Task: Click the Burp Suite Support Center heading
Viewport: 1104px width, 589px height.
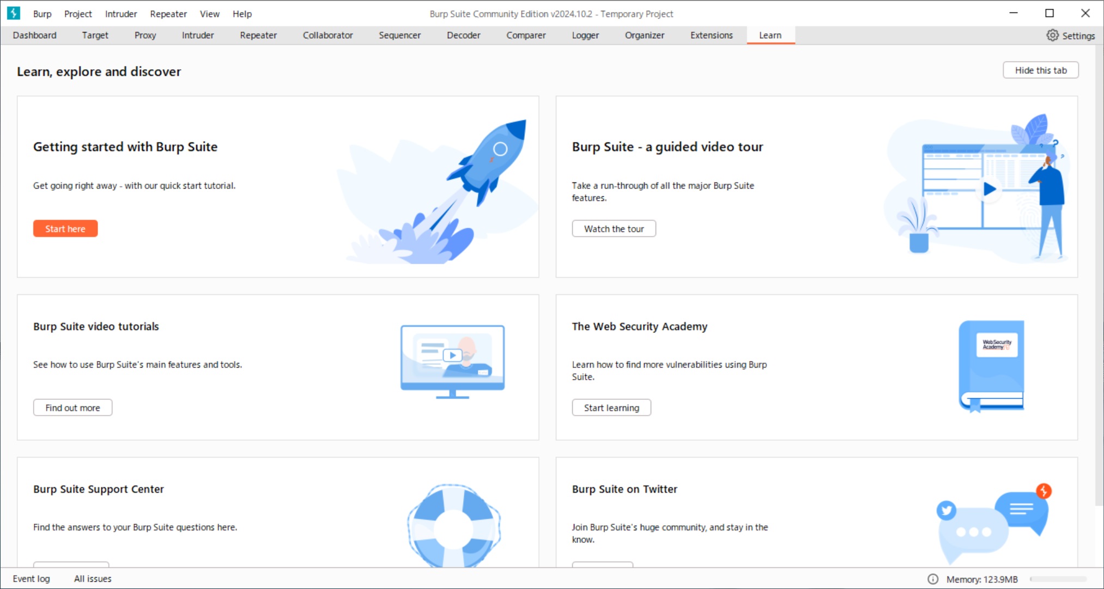Action: (x=99, y=489)
